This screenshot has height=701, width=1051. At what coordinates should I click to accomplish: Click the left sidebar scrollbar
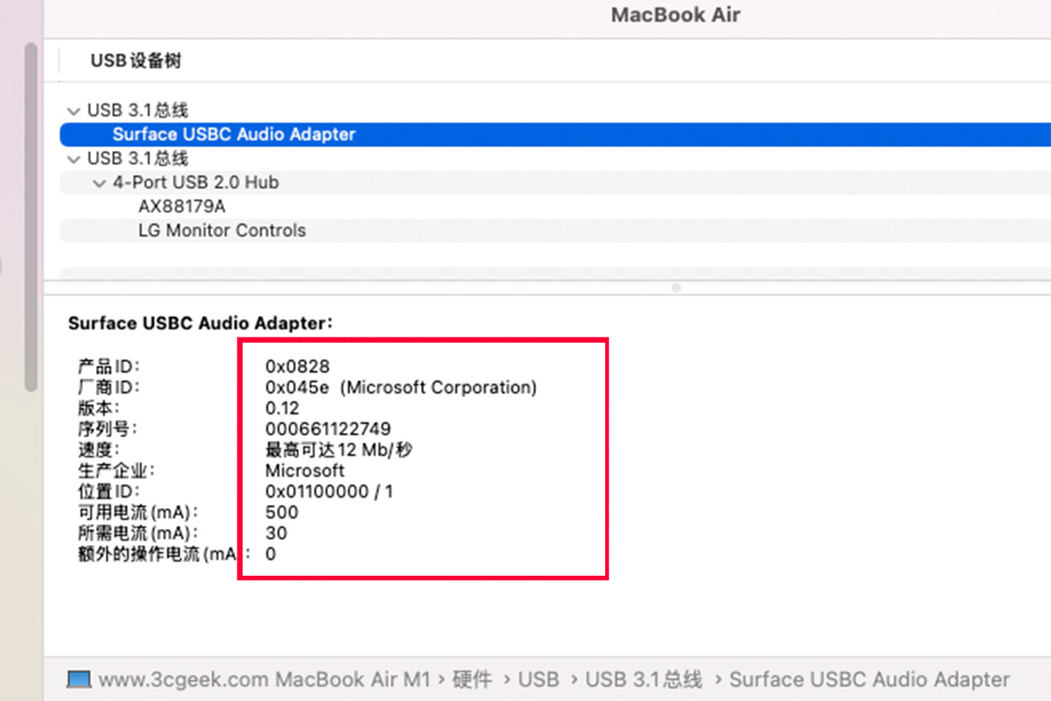(32, 216)
